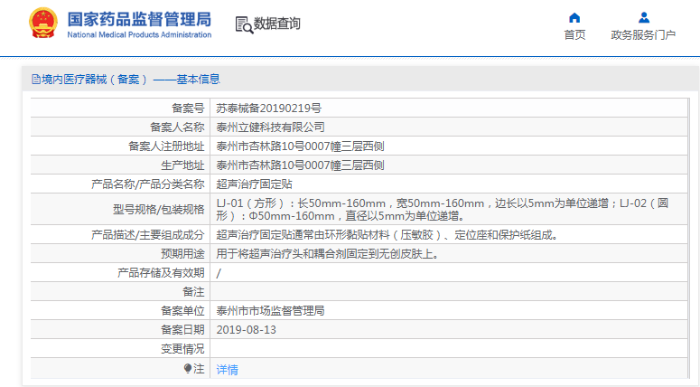The image size is (700, 387).
Task: Click the 备案人名称 field label
Action: pos(177,127)
